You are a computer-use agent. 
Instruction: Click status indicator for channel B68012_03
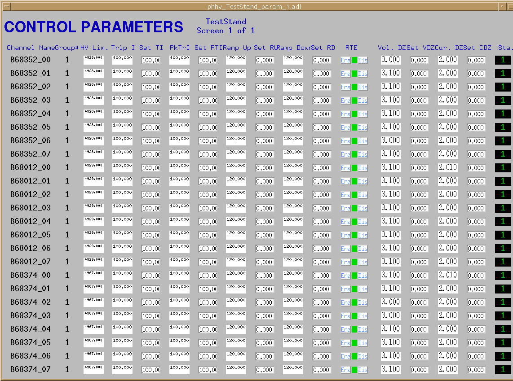(503, 208)
